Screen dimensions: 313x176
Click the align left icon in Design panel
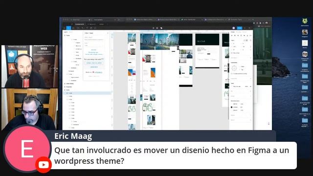pos(232,35)
